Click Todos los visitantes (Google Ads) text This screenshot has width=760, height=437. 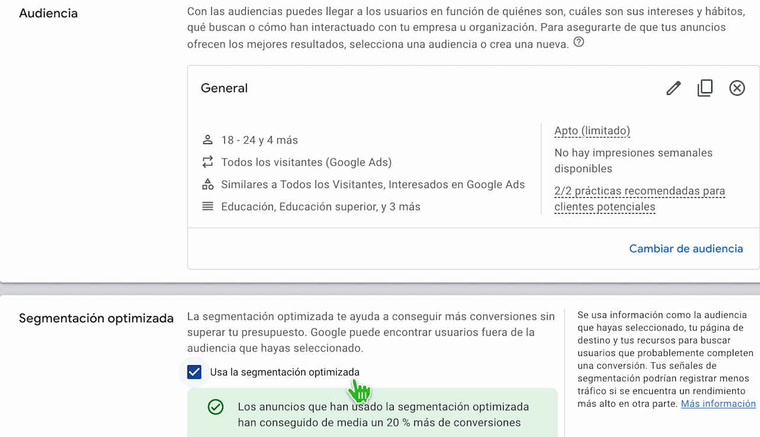307,162
